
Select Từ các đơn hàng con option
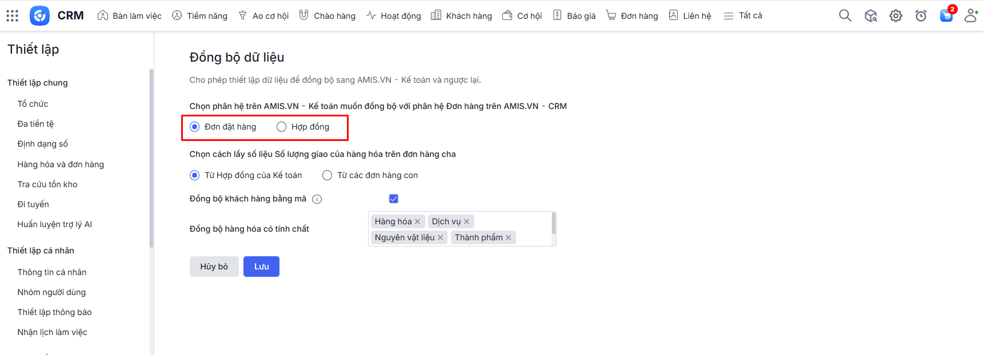[327, 175]
